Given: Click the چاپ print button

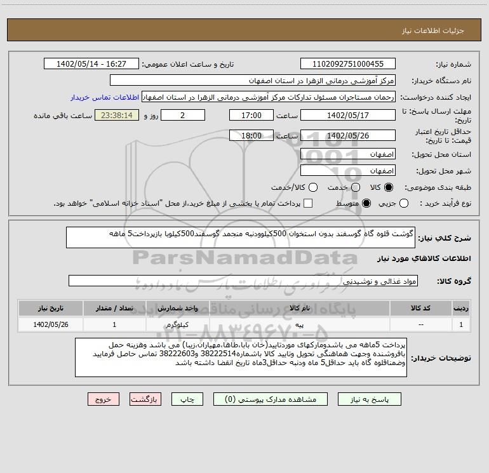Looking at the screenshot, I should (x=187, y=399).
